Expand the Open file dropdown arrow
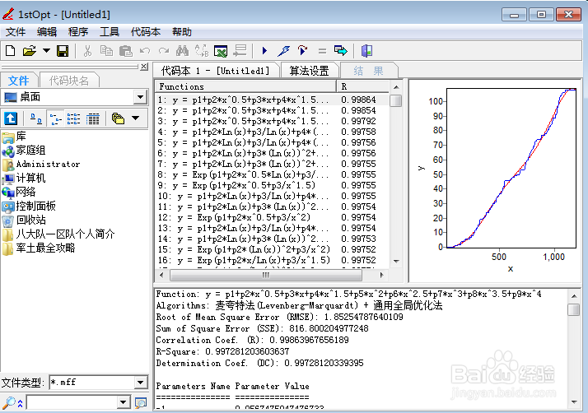The image size is (588, 413). (x=46, y=50)
